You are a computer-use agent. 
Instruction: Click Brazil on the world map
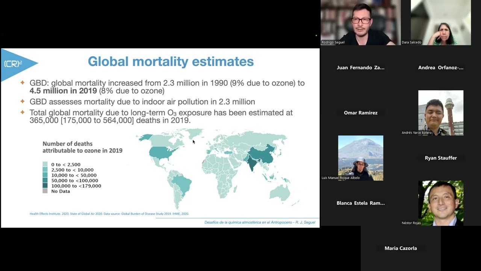pyautogui.click(x=182, y=184)
